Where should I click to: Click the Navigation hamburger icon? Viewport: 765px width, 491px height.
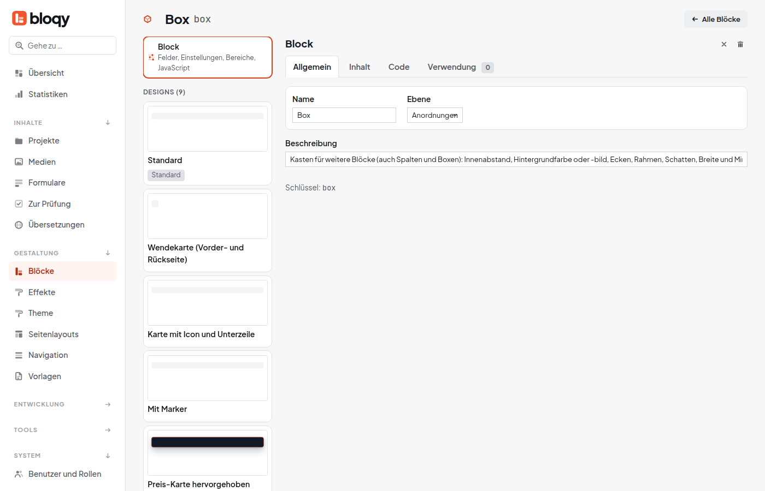(19, 355)
